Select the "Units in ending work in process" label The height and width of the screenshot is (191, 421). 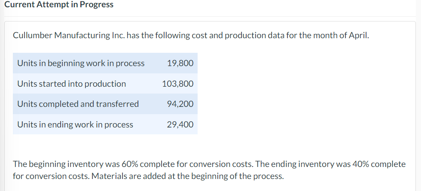[x=75, y=124]
